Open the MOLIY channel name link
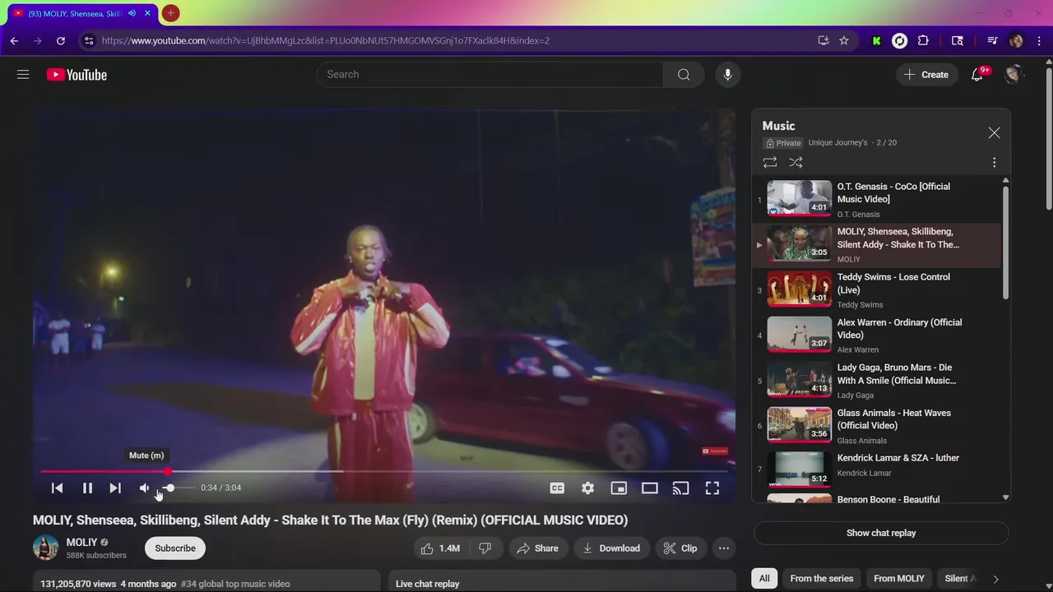 point(81,543)
